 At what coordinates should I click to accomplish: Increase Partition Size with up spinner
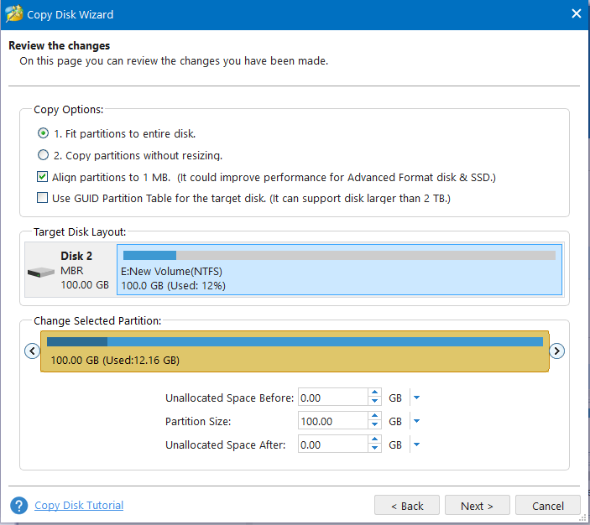point(374,417)
